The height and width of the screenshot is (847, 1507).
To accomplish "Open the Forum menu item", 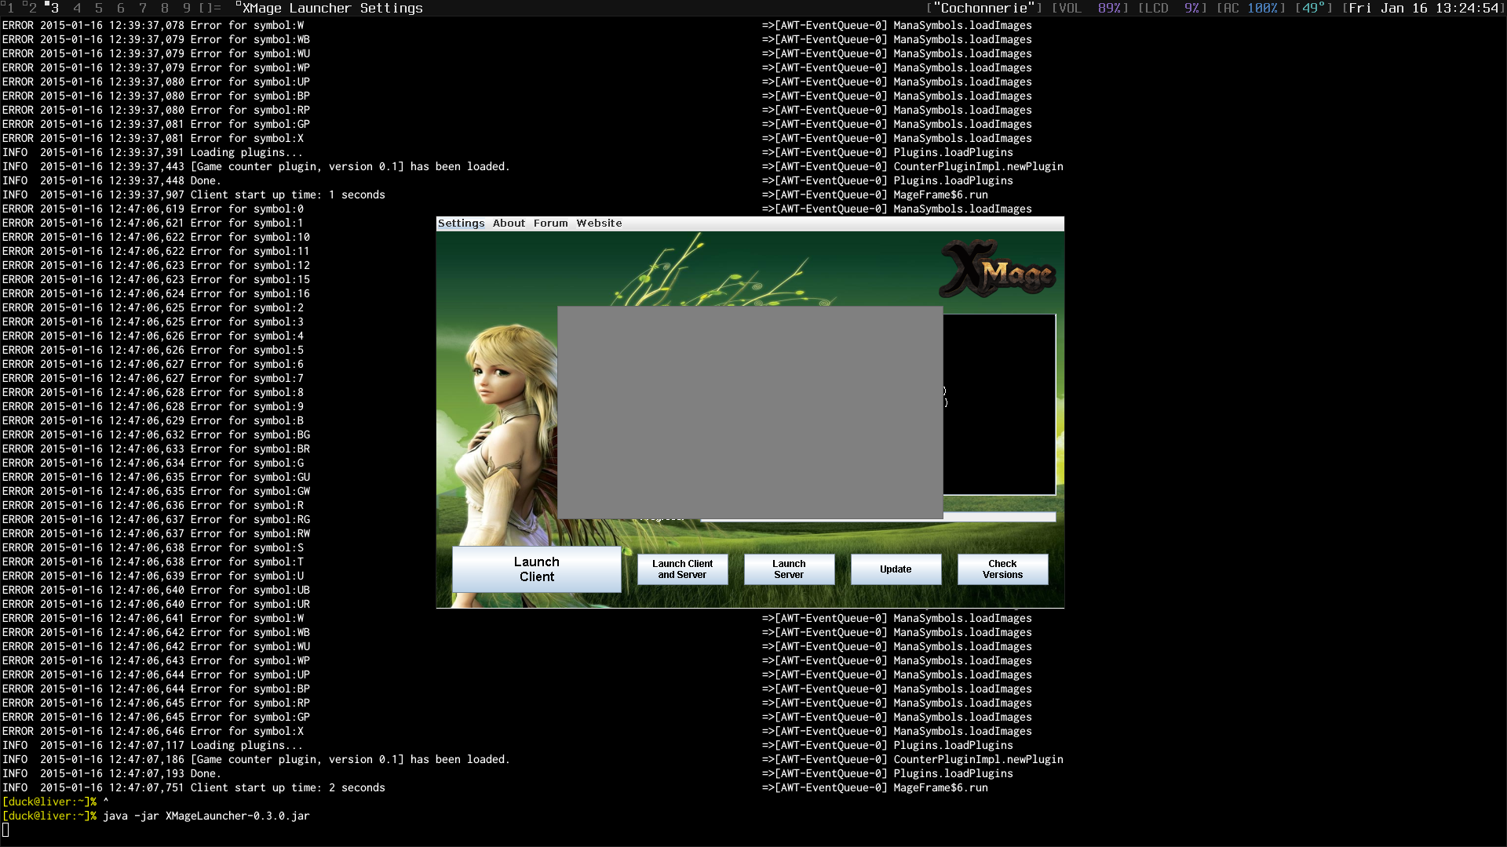I will click(x=550, y=224).
